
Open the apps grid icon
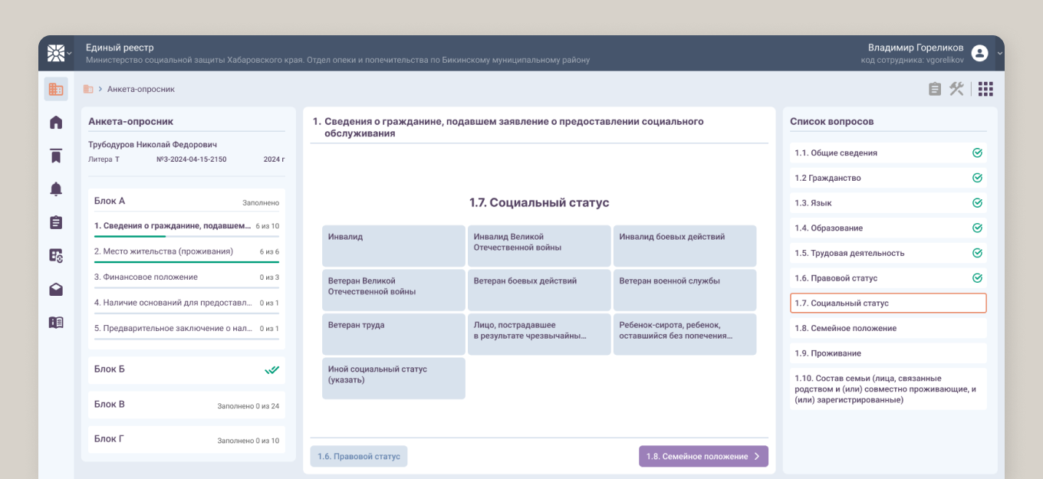click(985, 89)
